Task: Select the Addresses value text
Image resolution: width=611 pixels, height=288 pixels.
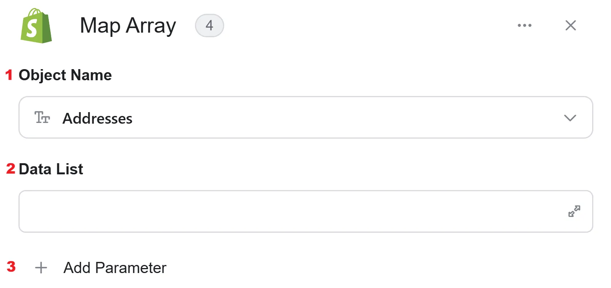Action: pyautogui.click(x=98, y=118)
